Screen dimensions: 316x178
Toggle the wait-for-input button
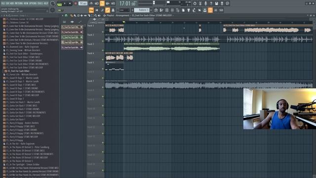(x=97, y=3)
